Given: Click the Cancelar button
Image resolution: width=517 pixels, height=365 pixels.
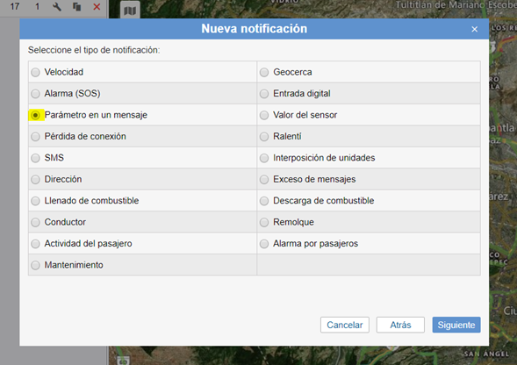Looking at the screenshot, I should click(x=345, y=326).
